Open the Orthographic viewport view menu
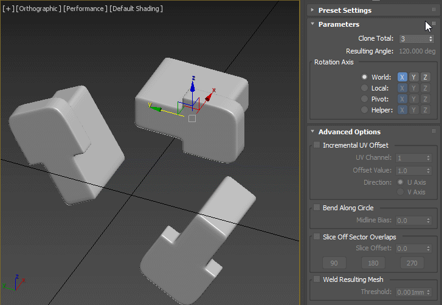The image size is (442, 305). pyautogui.click(x=39, y=9)
